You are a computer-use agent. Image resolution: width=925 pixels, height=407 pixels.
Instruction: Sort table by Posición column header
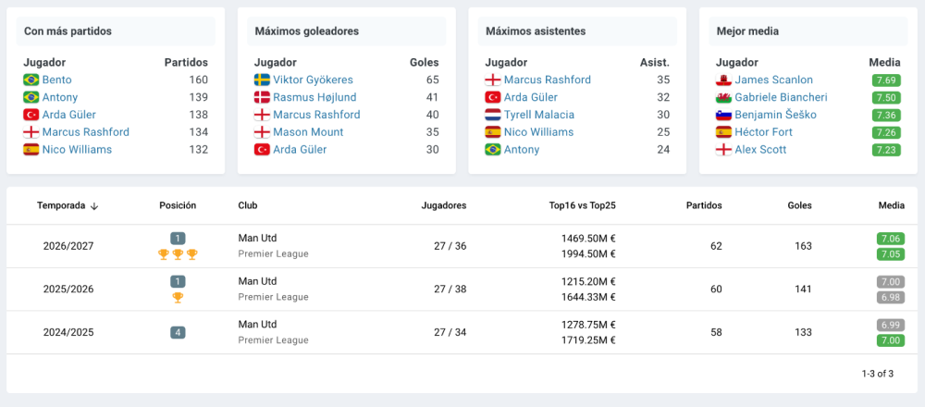tap(178, 206)
